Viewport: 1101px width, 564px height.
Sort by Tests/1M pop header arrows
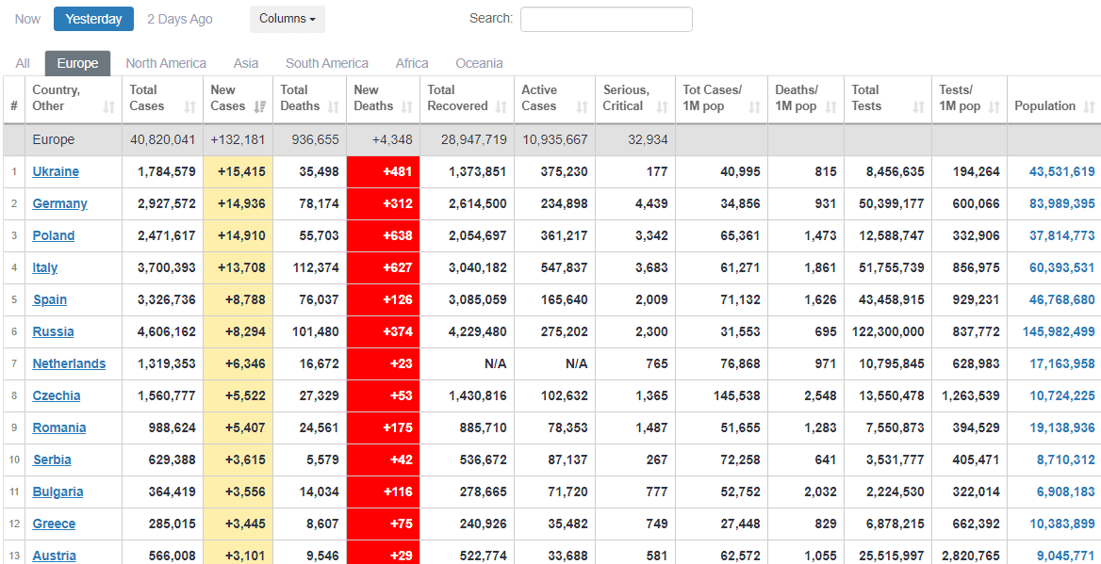994,107
